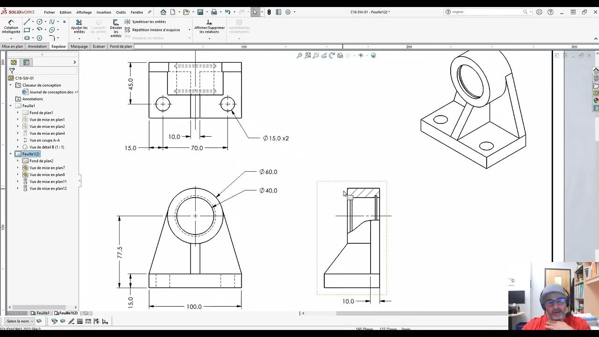
Task: Switch to the feature manager tree tab
Action: (14, 62)
